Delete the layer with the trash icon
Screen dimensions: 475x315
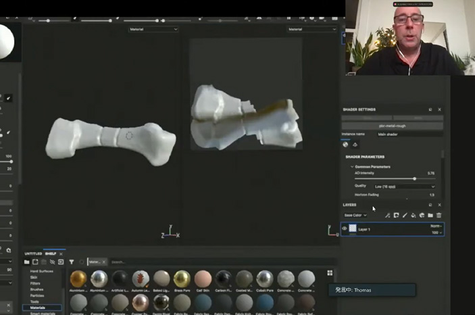click(x=439, y=216)
